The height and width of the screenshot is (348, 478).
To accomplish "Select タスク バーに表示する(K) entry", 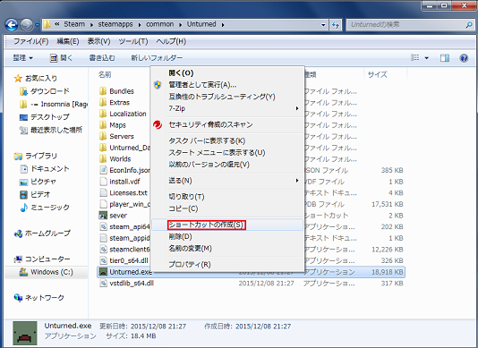I will coord(227,141).
